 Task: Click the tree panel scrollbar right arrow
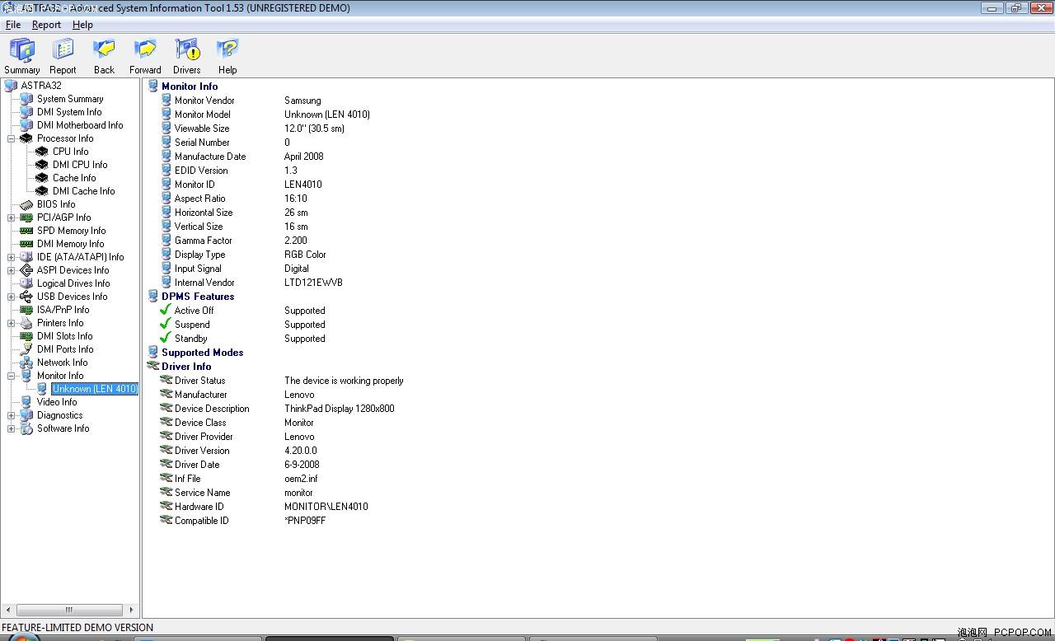click(131, 610)
